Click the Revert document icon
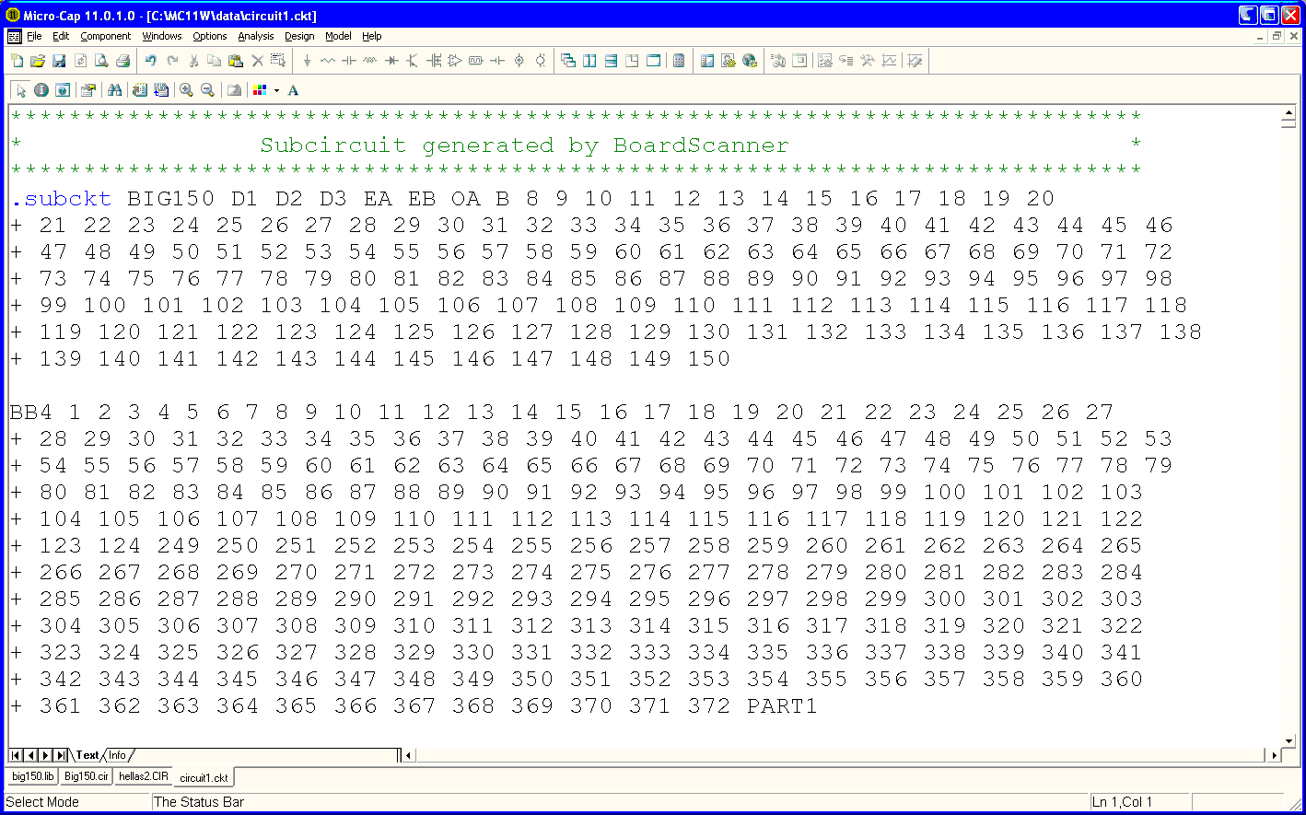Screen dimensions: 1306x815 pos(80,61)
